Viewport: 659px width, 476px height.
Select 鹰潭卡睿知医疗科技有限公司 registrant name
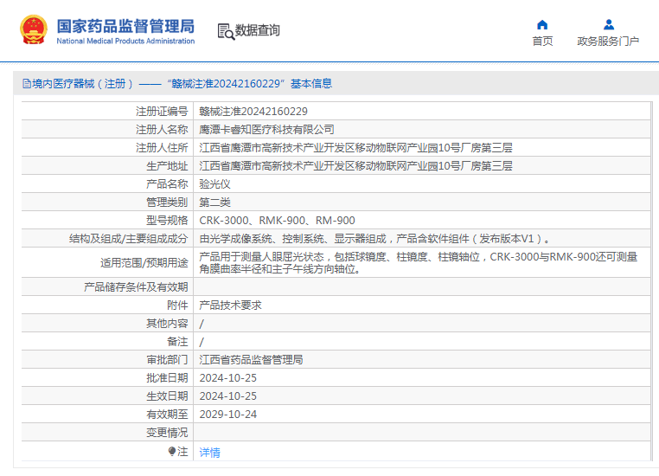[x=267, y=130]
